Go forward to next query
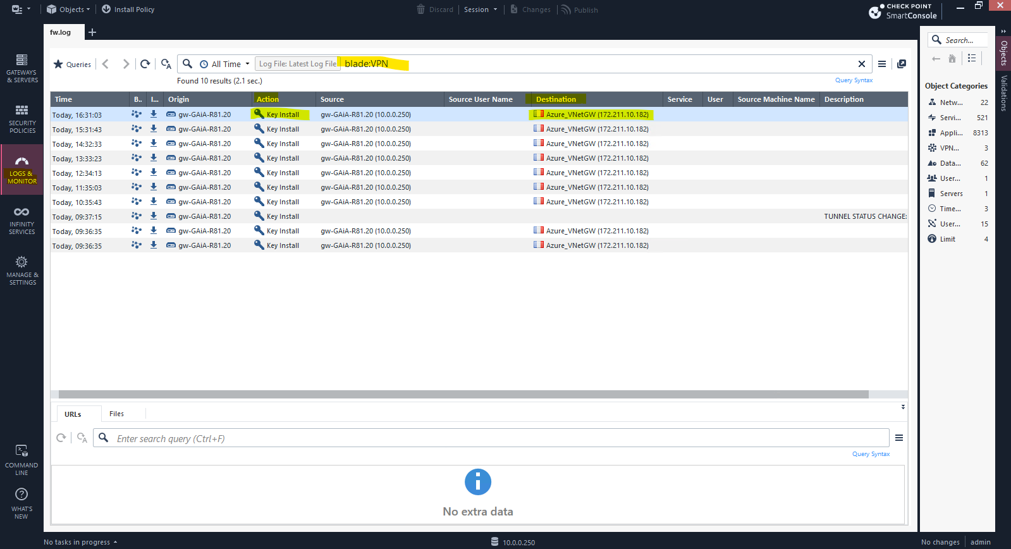 point(126,64)
